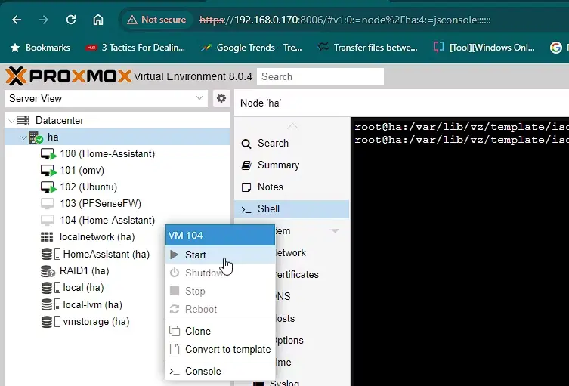The width and height of the screenshot is (569, 386).
Task: Select VM 100 (Home-Assistant) running icon
Action: coord(48,154)
